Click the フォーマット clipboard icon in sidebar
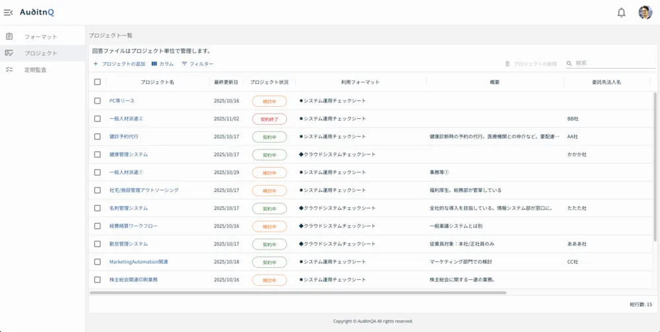The image size is (660, 332). 9,36
